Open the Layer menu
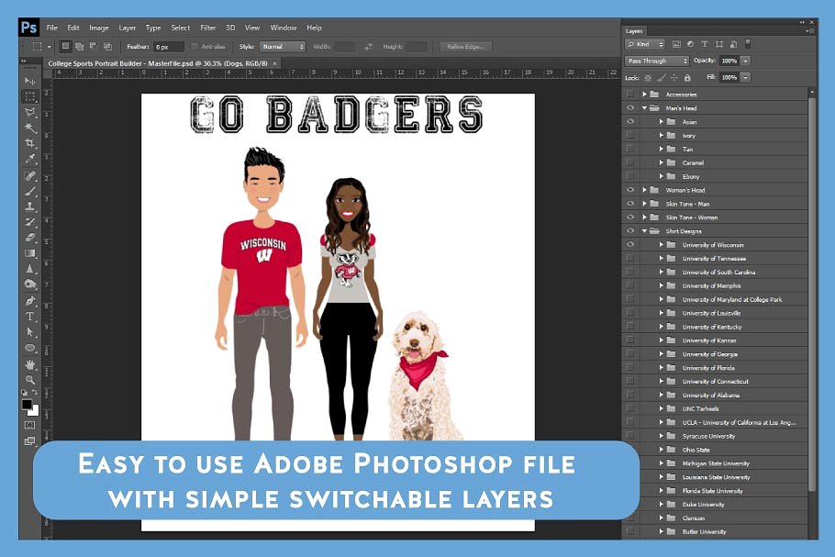 click(128, 28)
